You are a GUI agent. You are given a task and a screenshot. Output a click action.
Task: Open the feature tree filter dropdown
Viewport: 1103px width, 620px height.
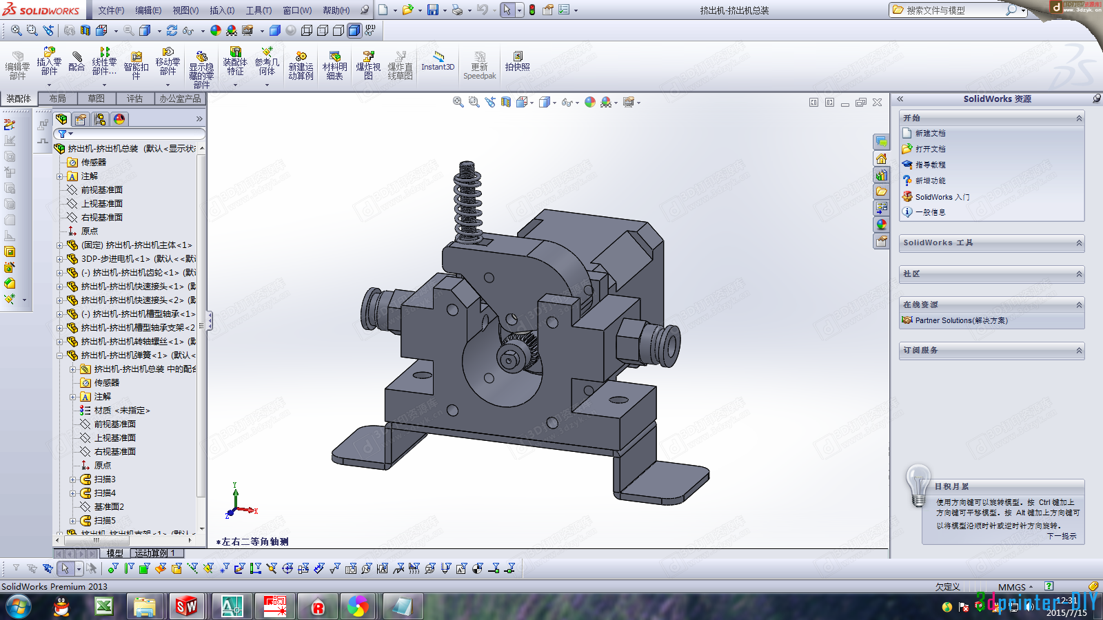pos(65,134)
